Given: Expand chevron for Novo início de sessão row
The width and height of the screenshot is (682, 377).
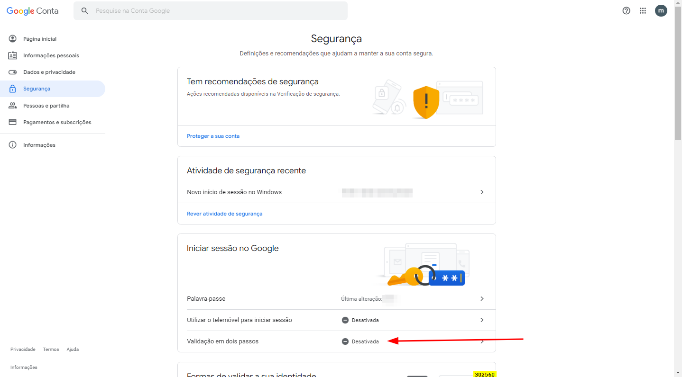Looking at the screenshot, I should [x=482, y=192].
